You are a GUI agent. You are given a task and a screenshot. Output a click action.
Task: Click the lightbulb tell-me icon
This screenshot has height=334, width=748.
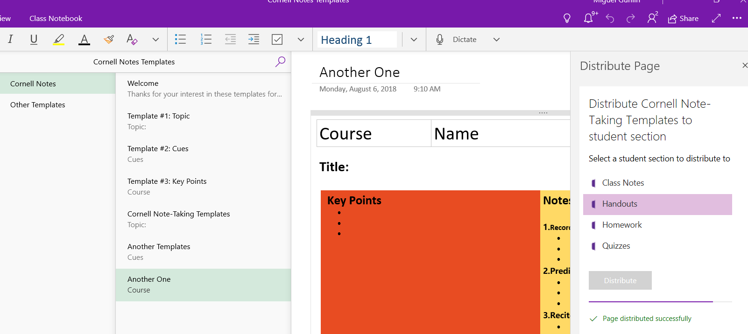[567, 18]
